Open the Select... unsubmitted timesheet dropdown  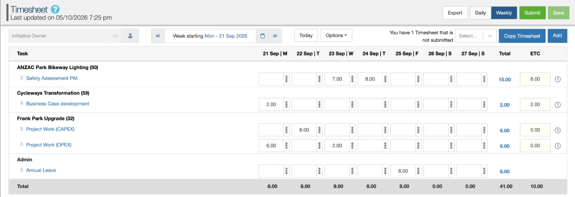[x=476, y=36]
